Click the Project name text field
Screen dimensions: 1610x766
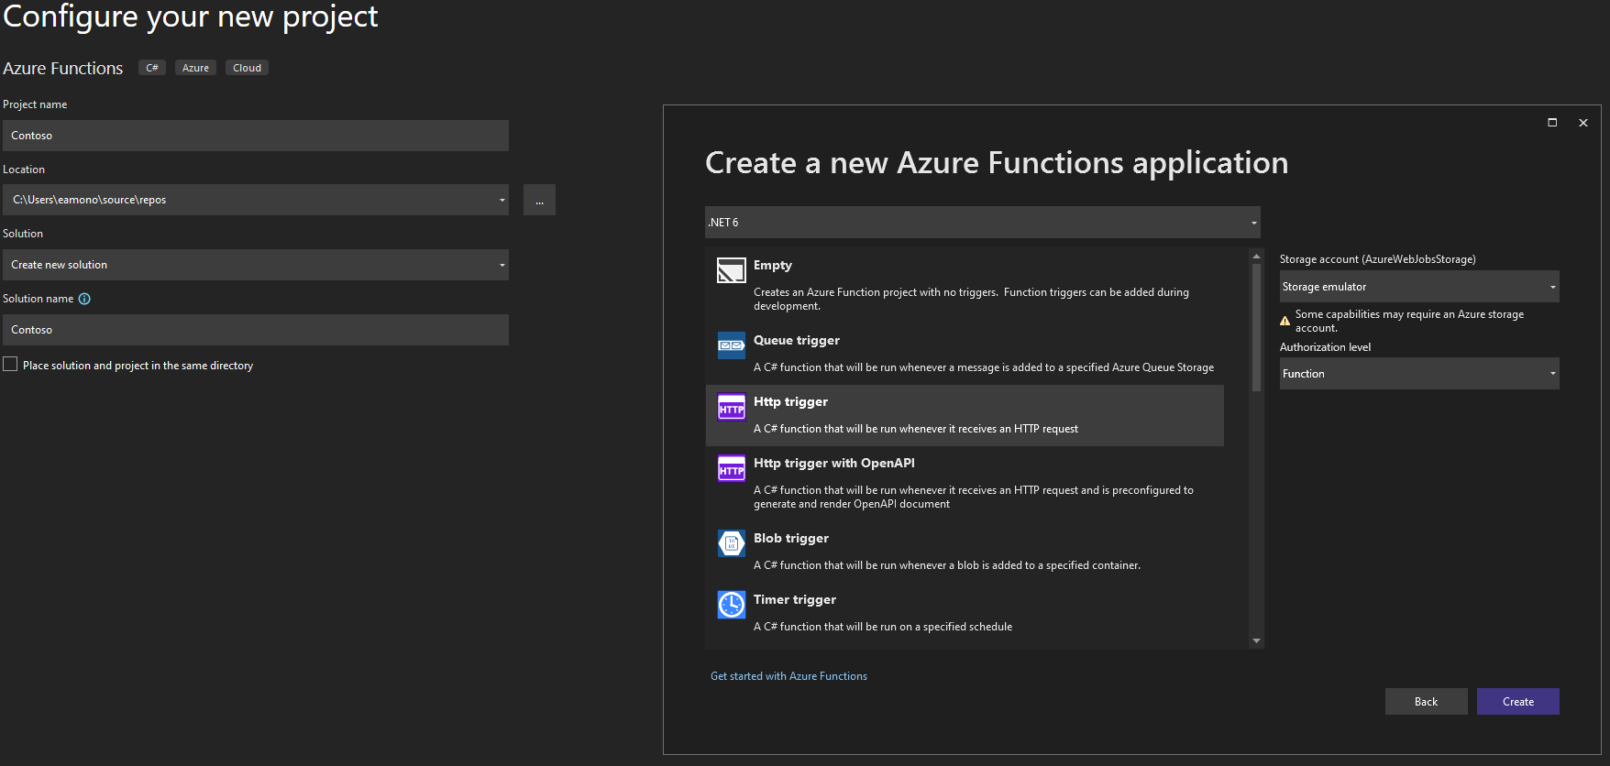point(255,136)
